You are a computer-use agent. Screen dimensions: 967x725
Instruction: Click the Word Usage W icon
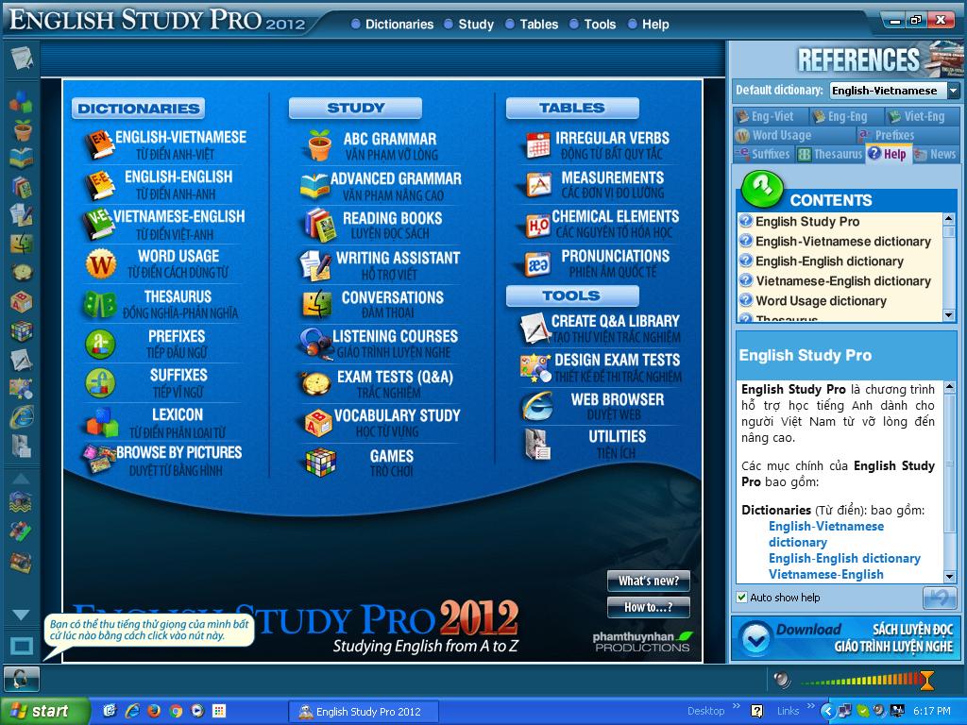click(x=100, y=264)
